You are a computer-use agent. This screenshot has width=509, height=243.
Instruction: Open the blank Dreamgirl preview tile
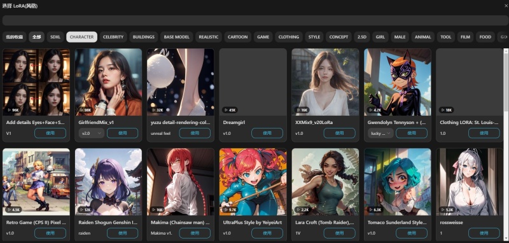tap(253, 82)
